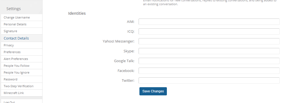Viewport: 289px width, 103px height.
Task: Click the AIM input field
Action: pyautogui.click(x=209, y=22)
